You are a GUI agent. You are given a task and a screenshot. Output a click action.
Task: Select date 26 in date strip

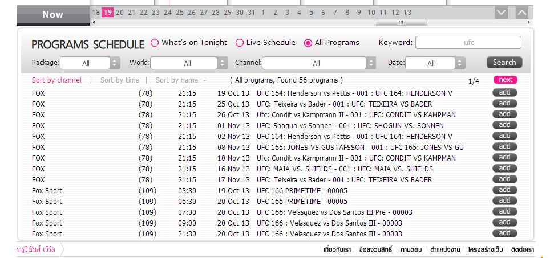(192, 13)
